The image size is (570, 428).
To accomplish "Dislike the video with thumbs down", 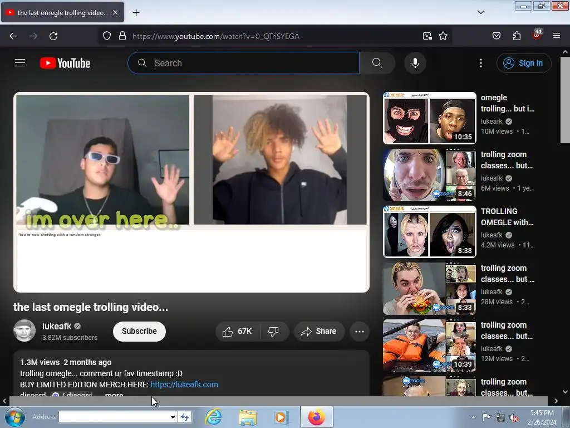I will [x=274, y=331].
